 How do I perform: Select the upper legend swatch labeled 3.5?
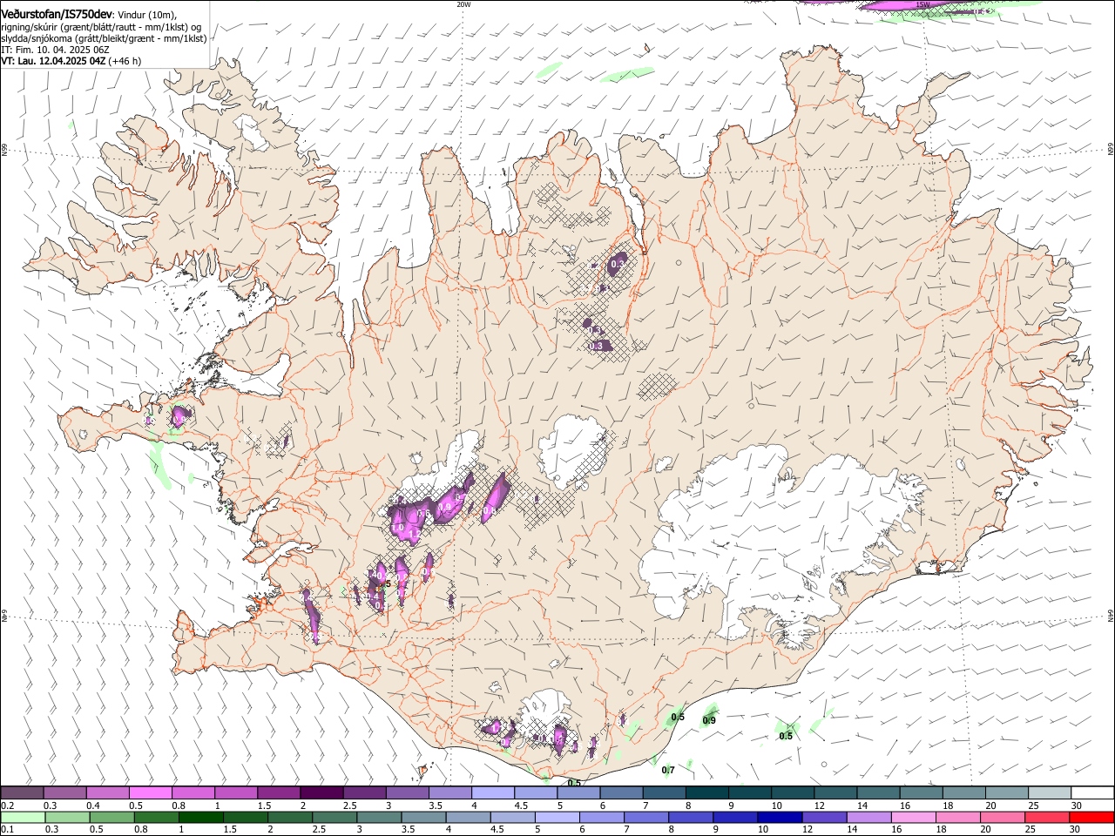450,792
